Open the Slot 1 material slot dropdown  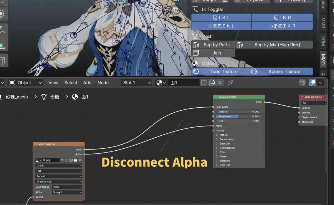pos(136,83)
